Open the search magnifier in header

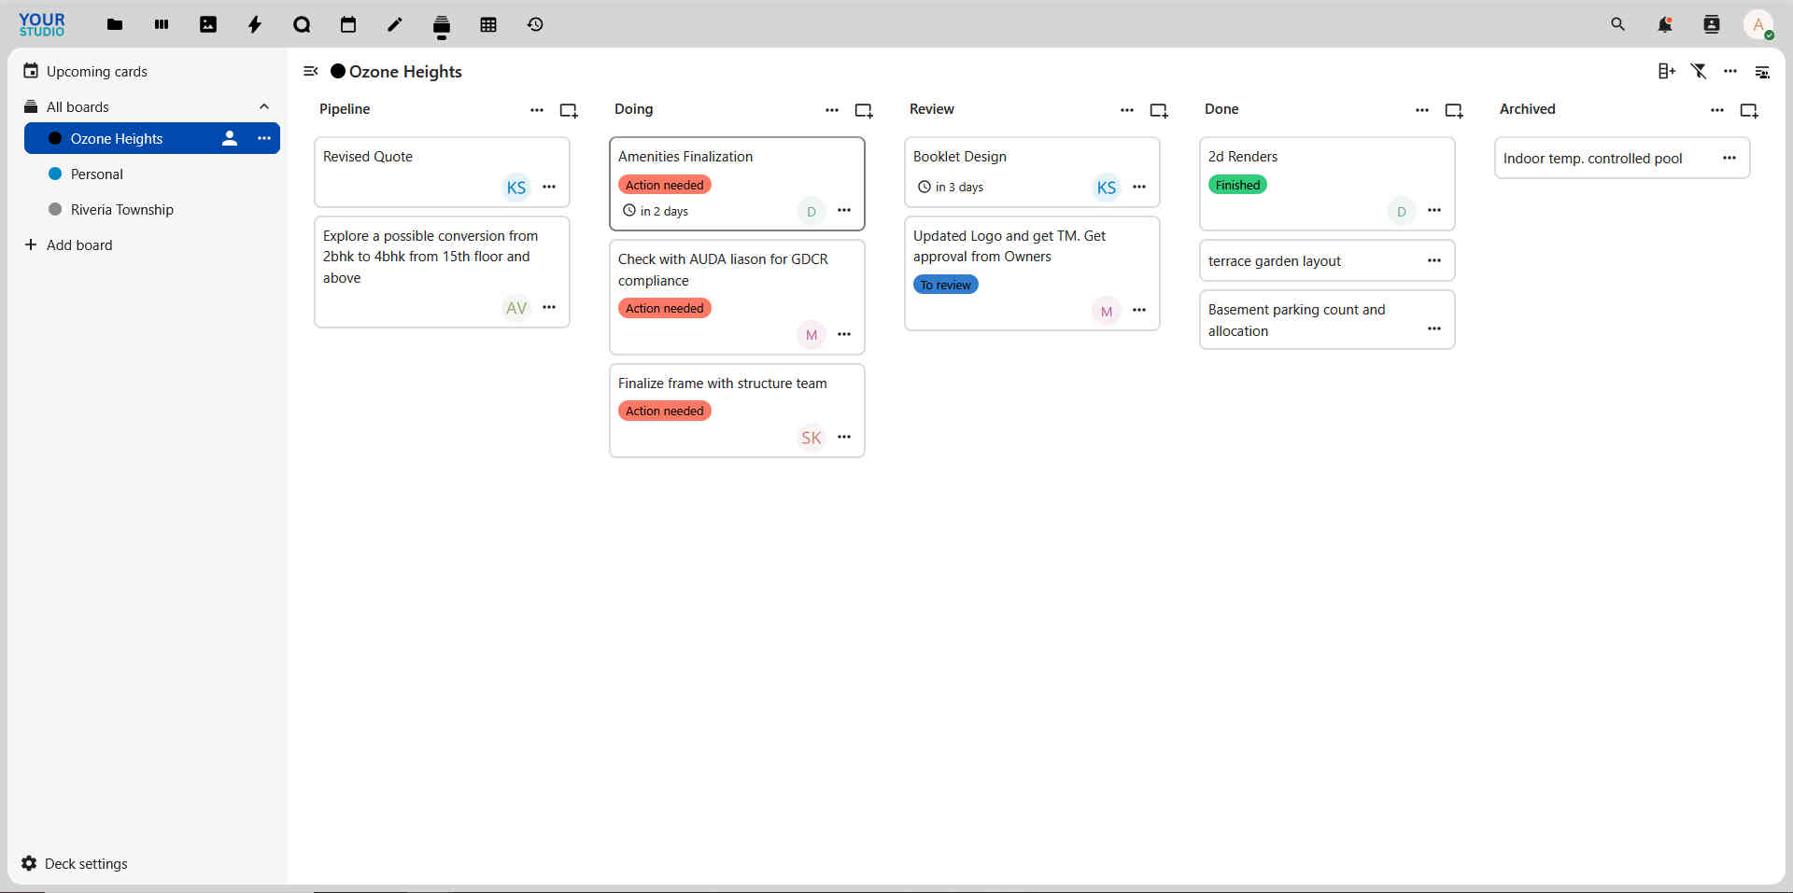coord(1618,25)
